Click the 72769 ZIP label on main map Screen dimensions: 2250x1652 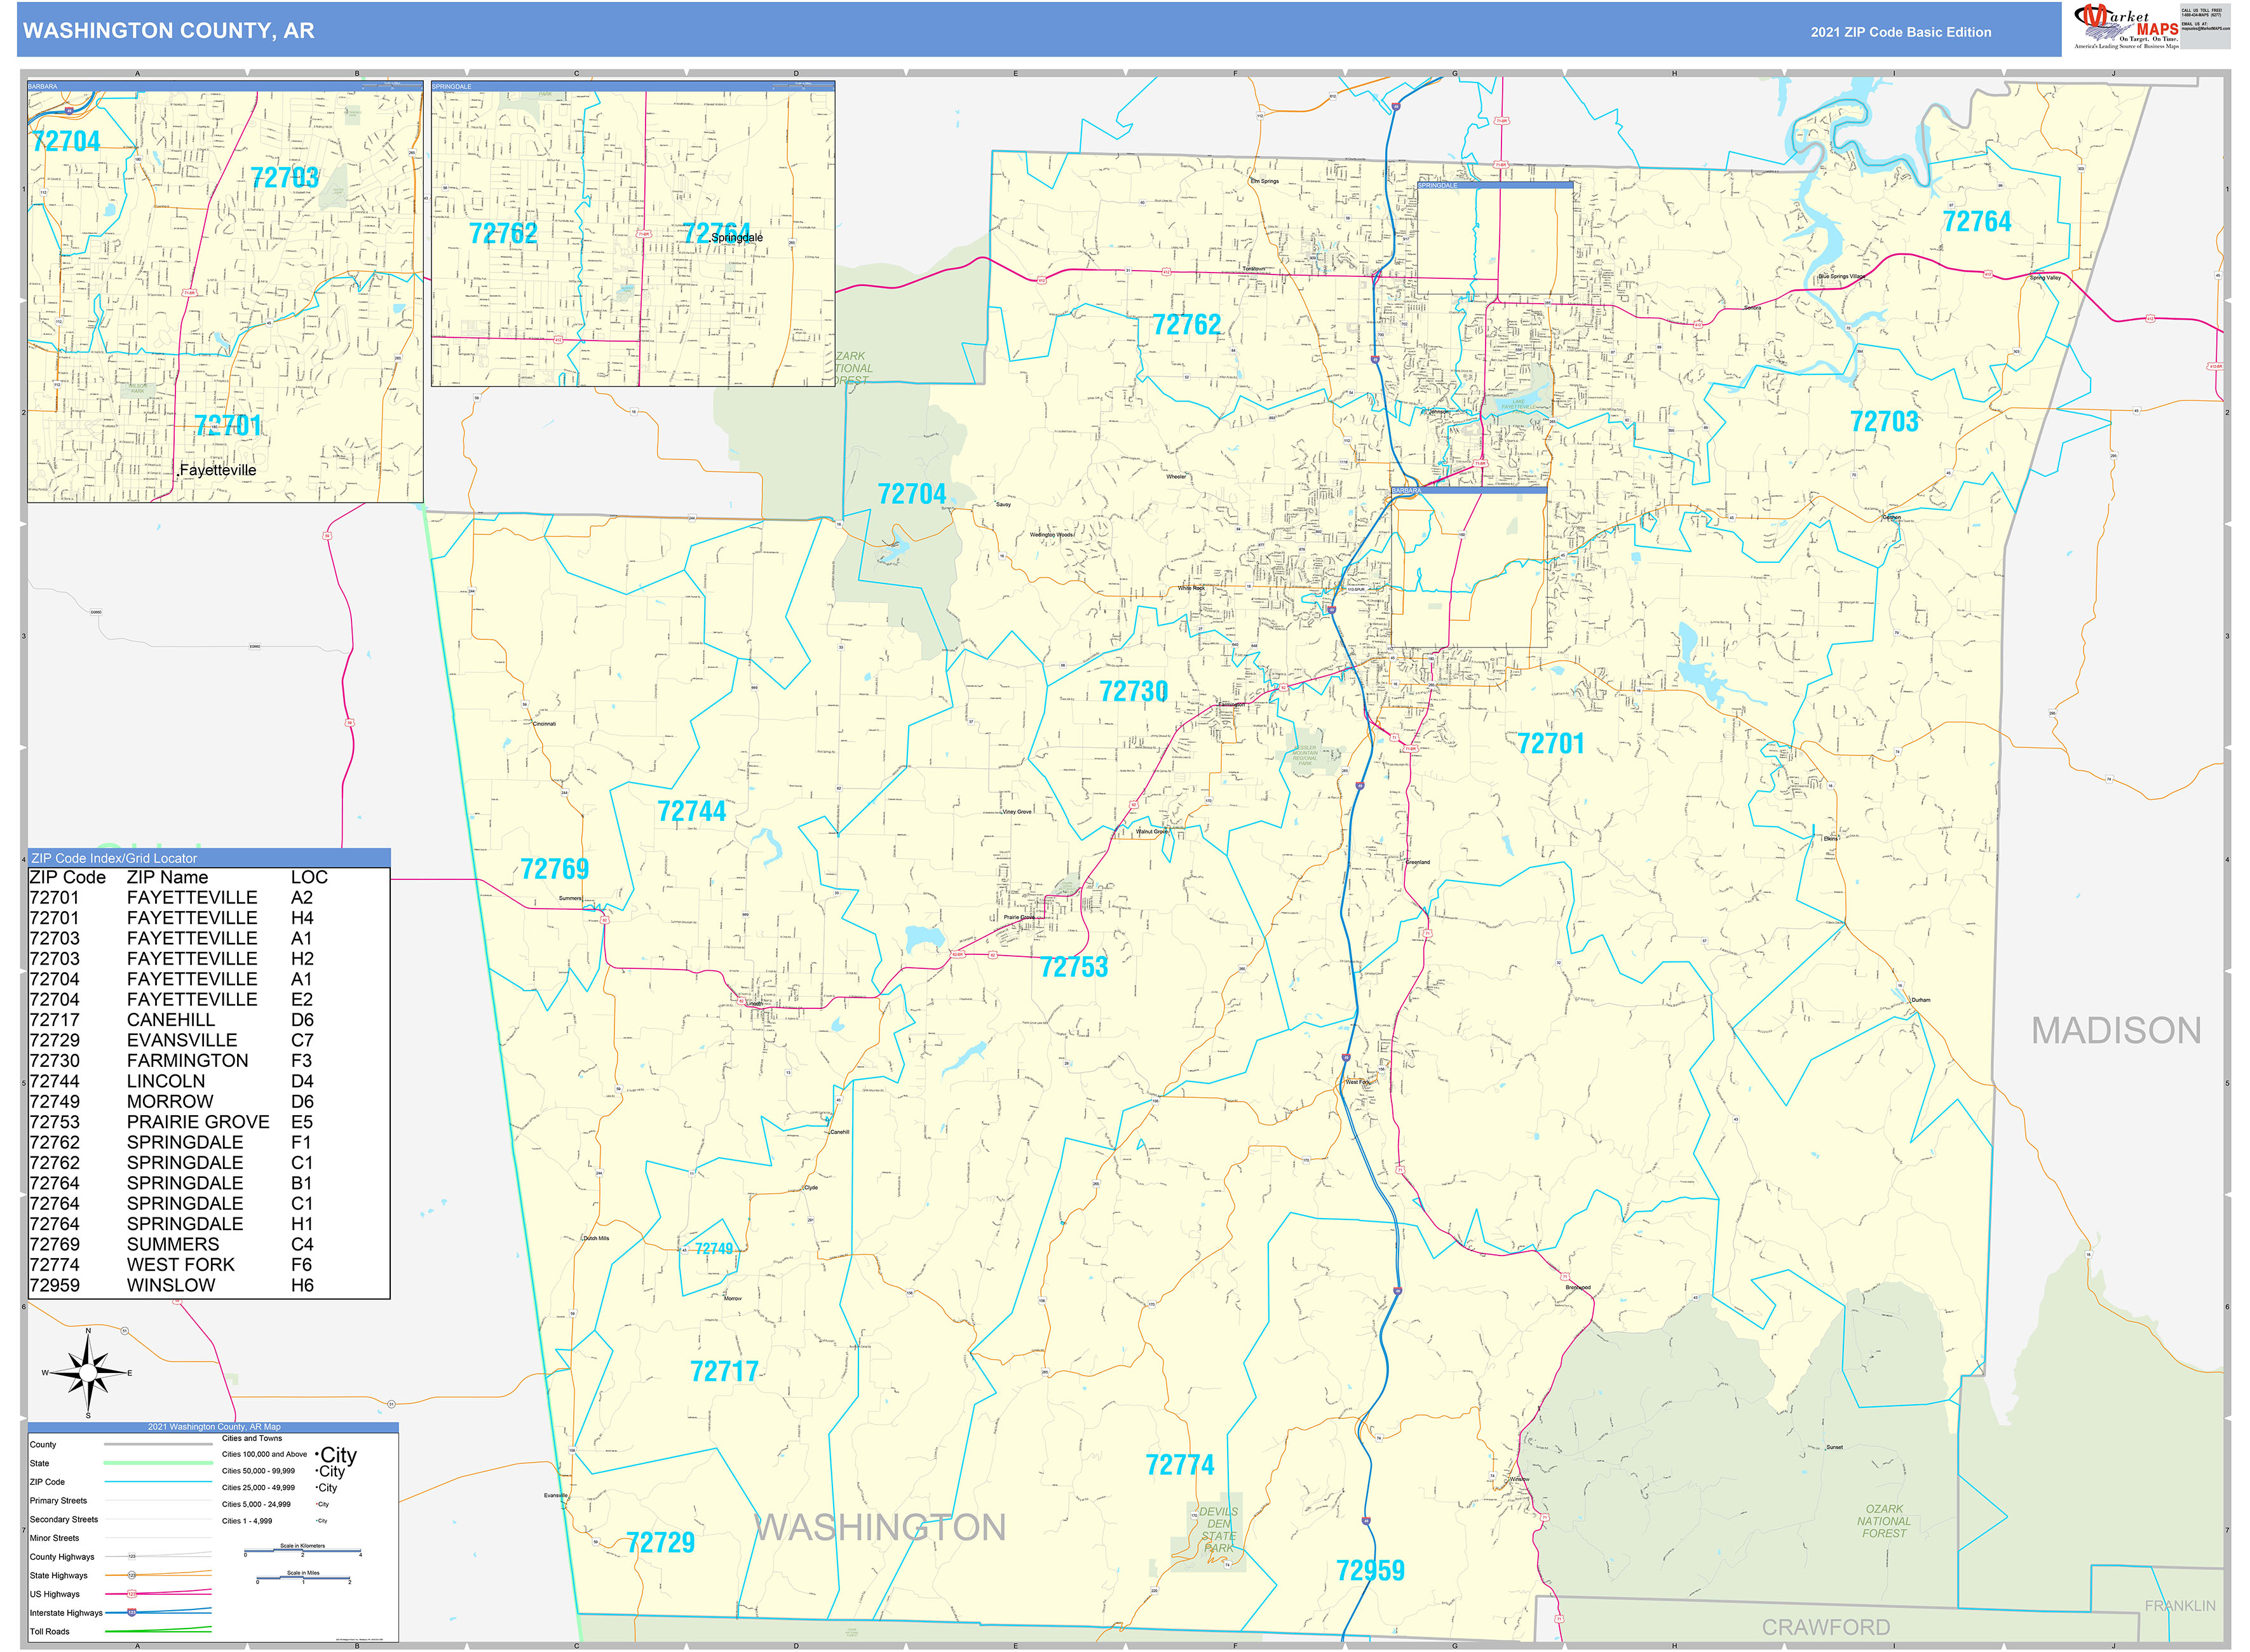pos(555,868)
